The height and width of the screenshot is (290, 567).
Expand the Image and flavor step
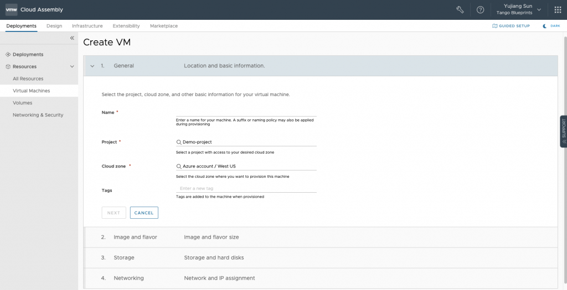click(x=135, y=237)
